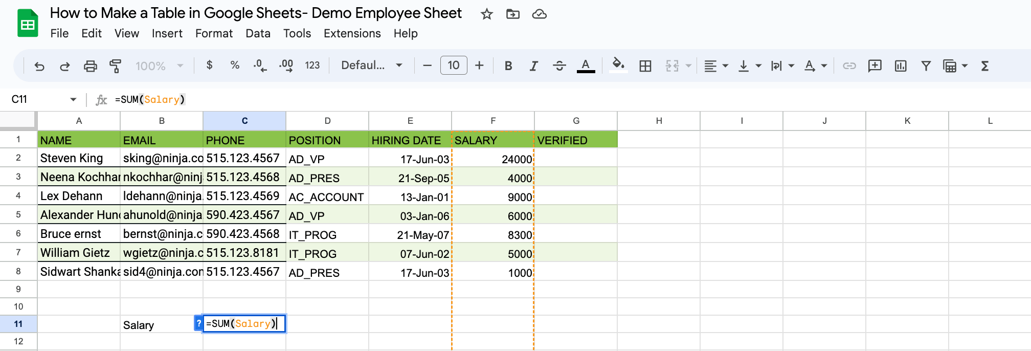The width and height of the screenshot is (1031, 351).
Task: Create a filter with funnel icon
Action: coord(926,66)
